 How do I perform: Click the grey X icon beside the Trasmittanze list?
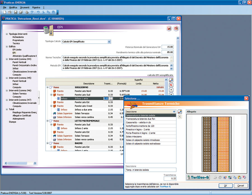tap(180, 117)
